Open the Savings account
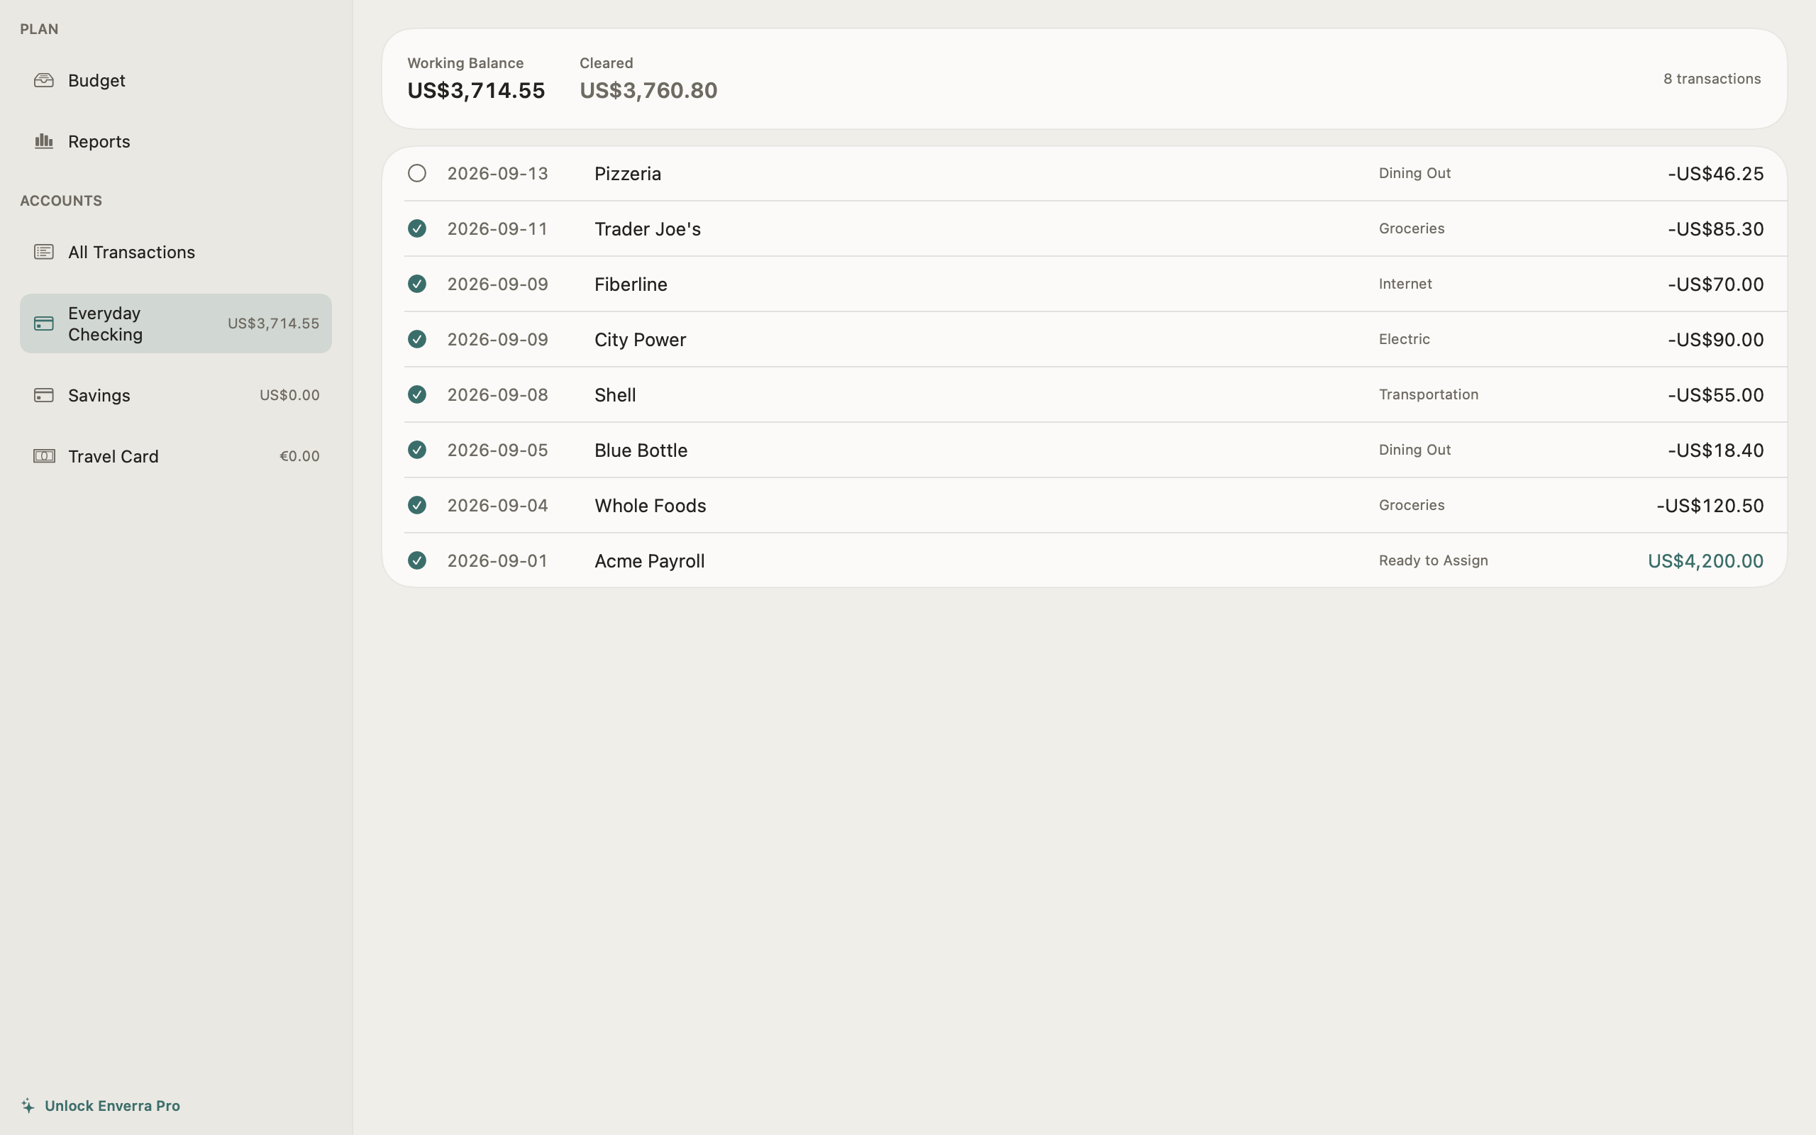 [x=176, y=395]
